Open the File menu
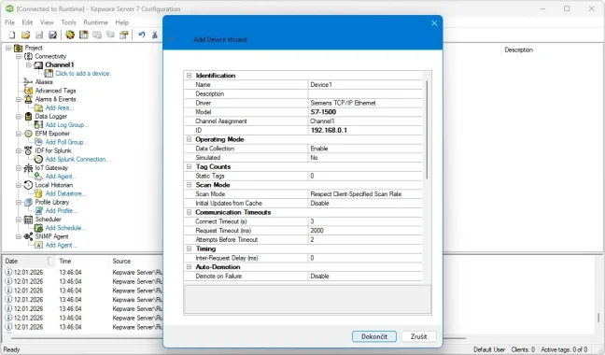This screenshot has height=355, width=605. pyautogui.click(x=9, y=22)
